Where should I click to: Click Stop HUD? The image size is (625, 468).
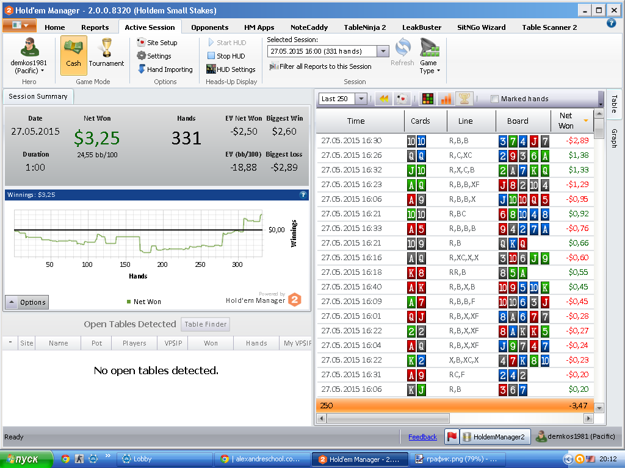point(226,56)
